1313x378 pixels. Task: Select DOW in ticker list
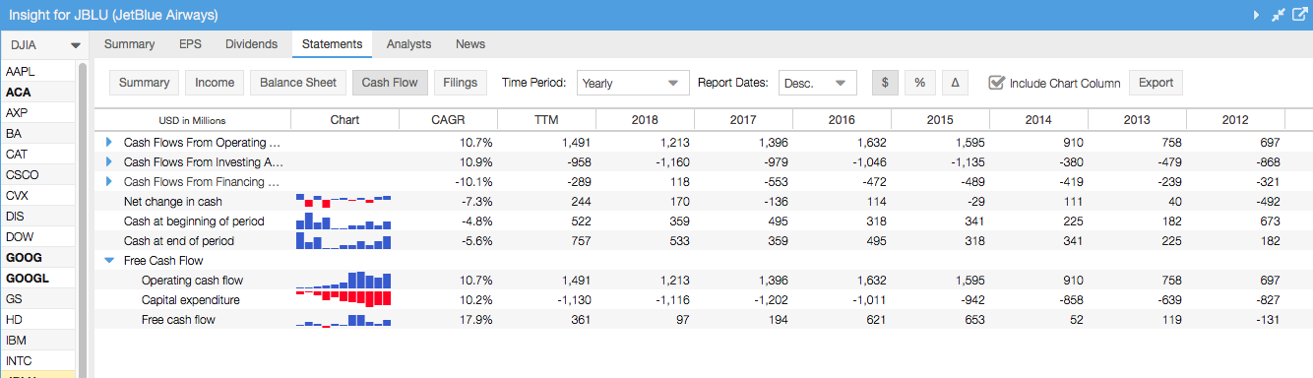pos(38,237)
